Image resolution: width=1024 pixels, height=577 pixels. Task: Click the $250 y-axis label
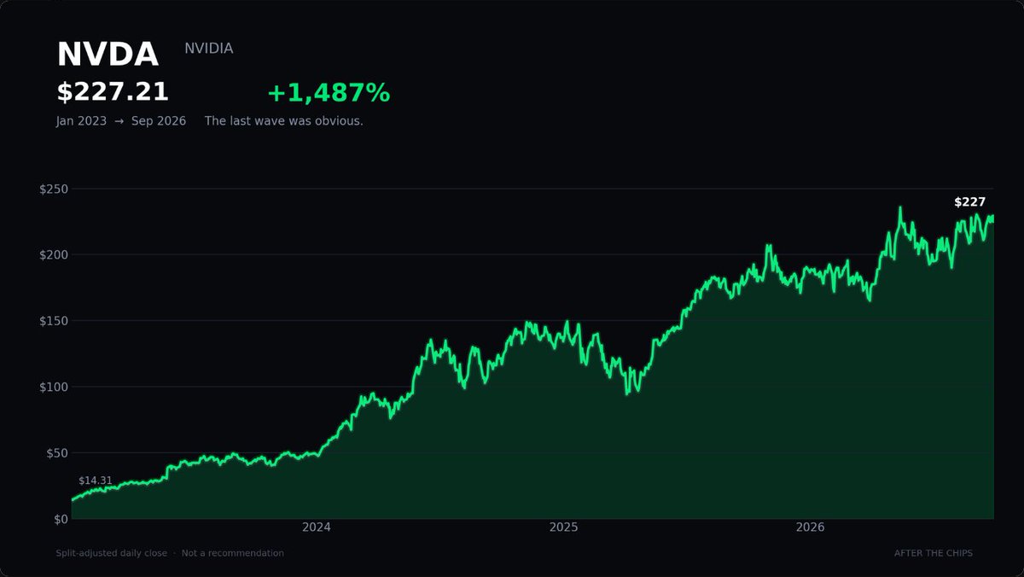[54, 189]
